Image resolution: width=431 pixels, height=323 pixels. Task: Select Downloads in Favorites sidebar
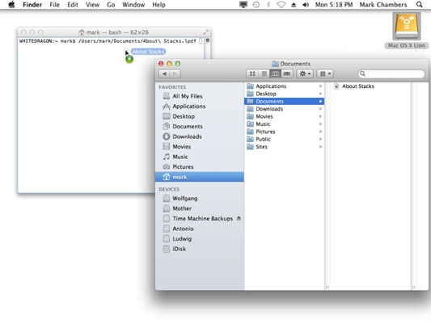pyautogui.click(x=199, y=136)
